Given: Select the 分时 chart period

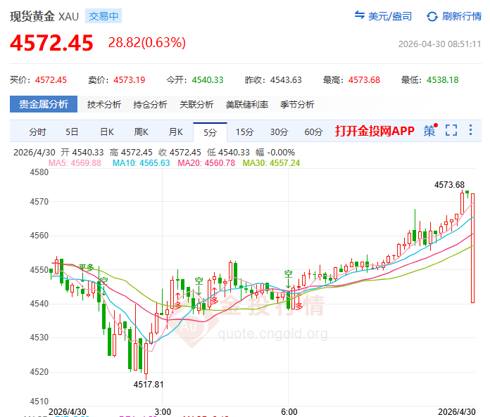Looking at the screenshot, I should point(37,132).
